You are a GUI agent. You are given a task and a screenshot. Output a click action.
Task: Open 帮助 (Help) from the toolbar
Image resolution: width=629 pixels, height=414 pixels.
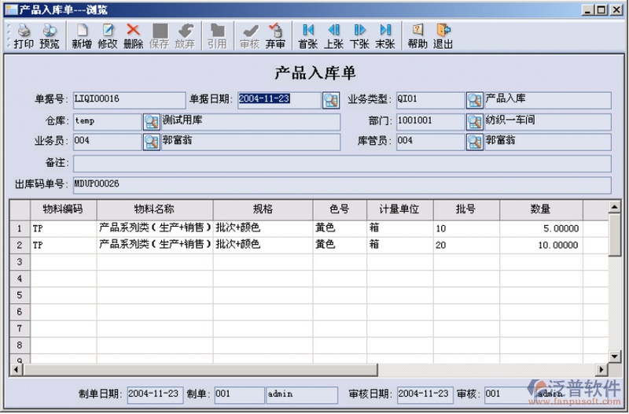click(417, 36)
